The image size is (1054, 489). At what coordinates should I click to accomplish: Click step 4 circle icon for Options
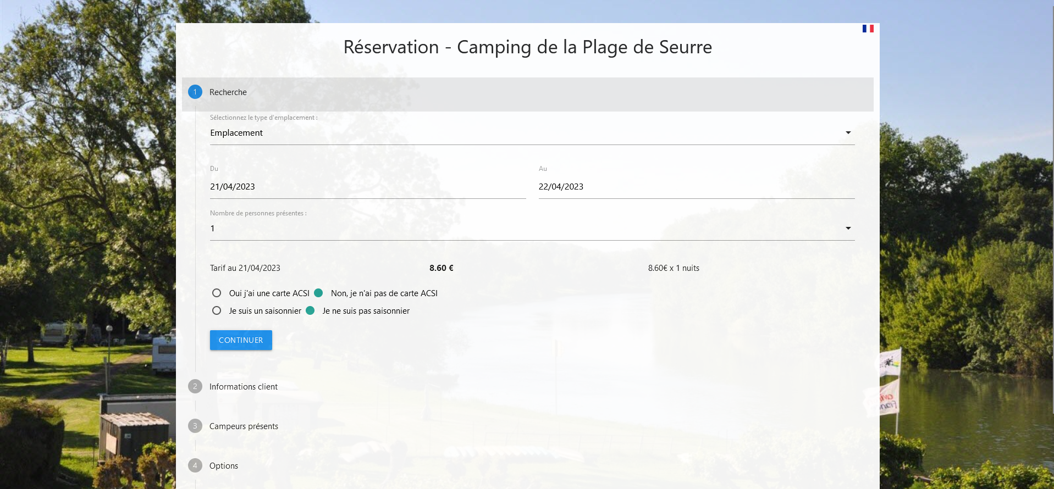pos(195,465)
